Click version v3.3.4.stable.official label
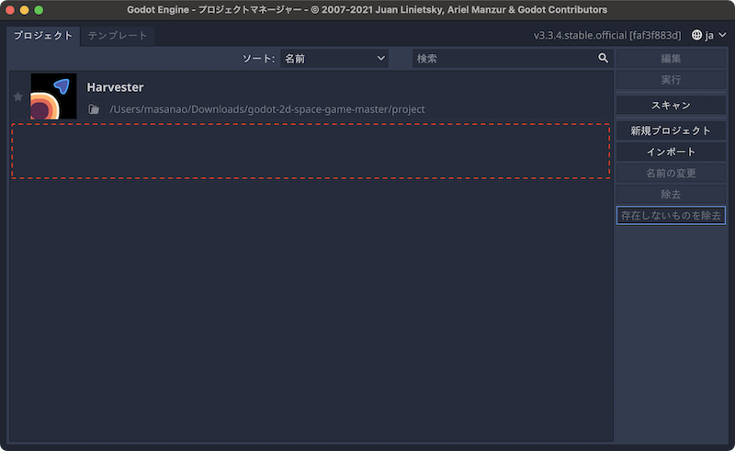The width and height of the screenshot is (735, 451). click(x=607, y=35)
